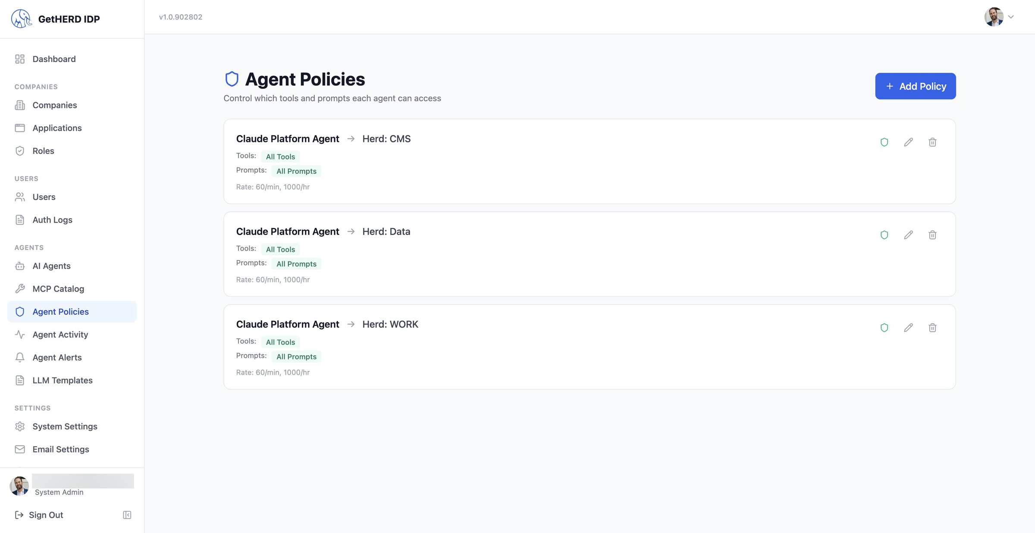The width and height of the screenshot is (1035, 533).
Task: Click the Agent Activity pulse icon
Action: click(20, 335)
